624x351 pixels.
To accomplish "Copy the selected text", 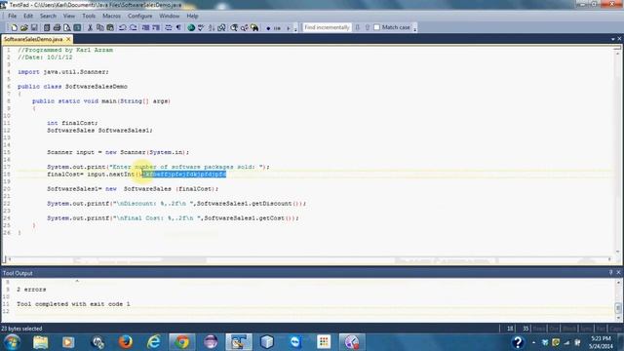I will click(99, 27).
